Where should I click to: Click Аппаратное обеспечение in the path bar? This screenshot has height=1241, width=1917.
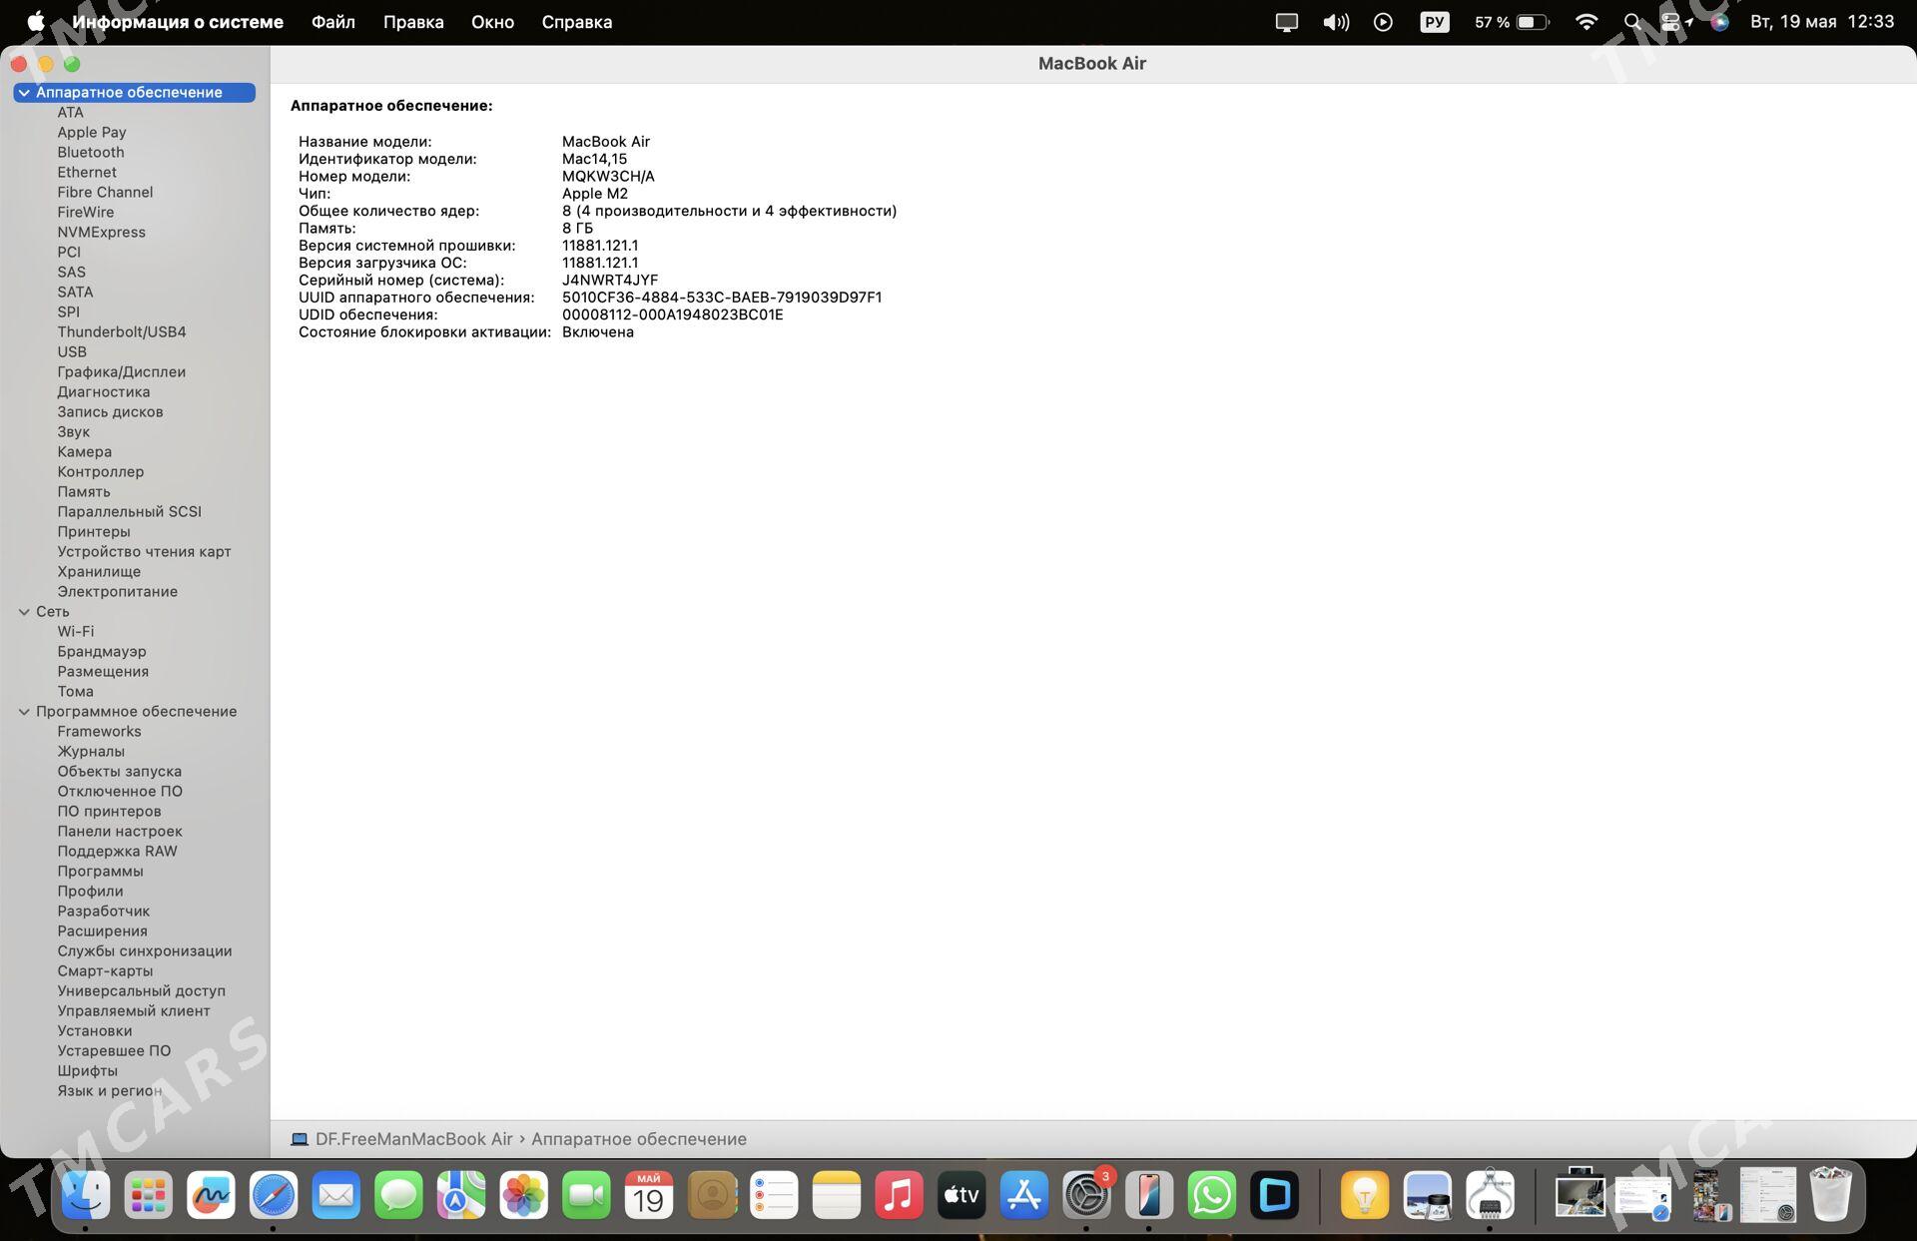pyautogui.click(x=639, y=1139)
